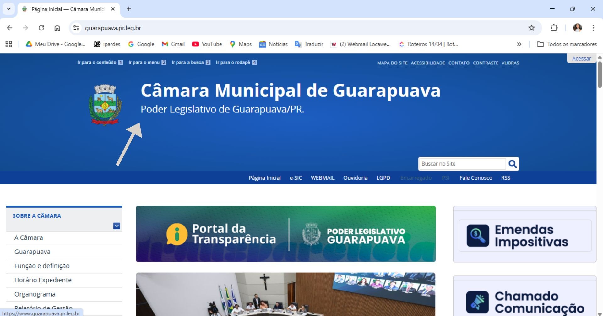Reload the page using the refresh icon

[x=41, y=28]
